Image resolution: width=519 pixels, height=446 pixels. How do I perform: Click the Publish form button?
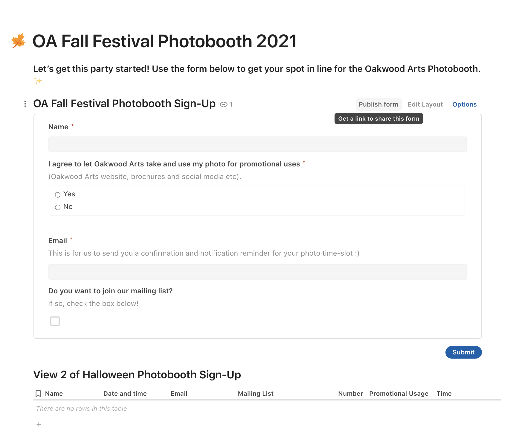click(x=378, y=104)
